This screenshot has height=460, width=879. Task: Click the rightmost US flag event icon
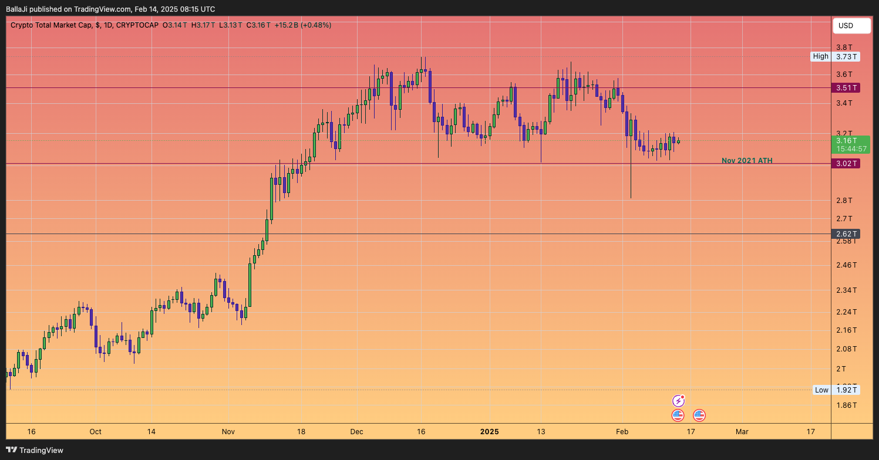coord(699,415)
